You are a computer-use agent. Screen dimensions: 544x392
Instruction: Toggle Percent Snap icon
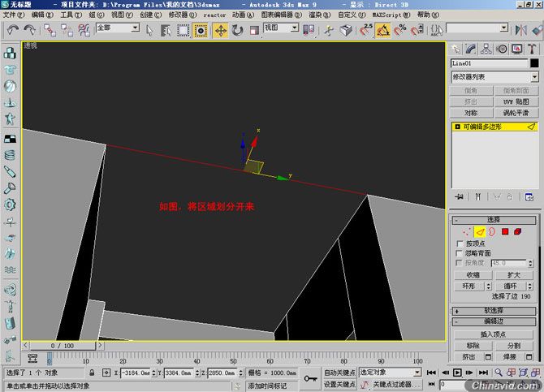(x=400, y=30)
